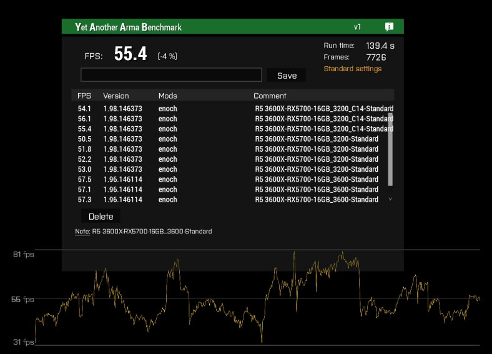The width and height of the screenshot is (492, 354).
Task: Select the result row with 51.8 FPS
Action: point(232,149)
